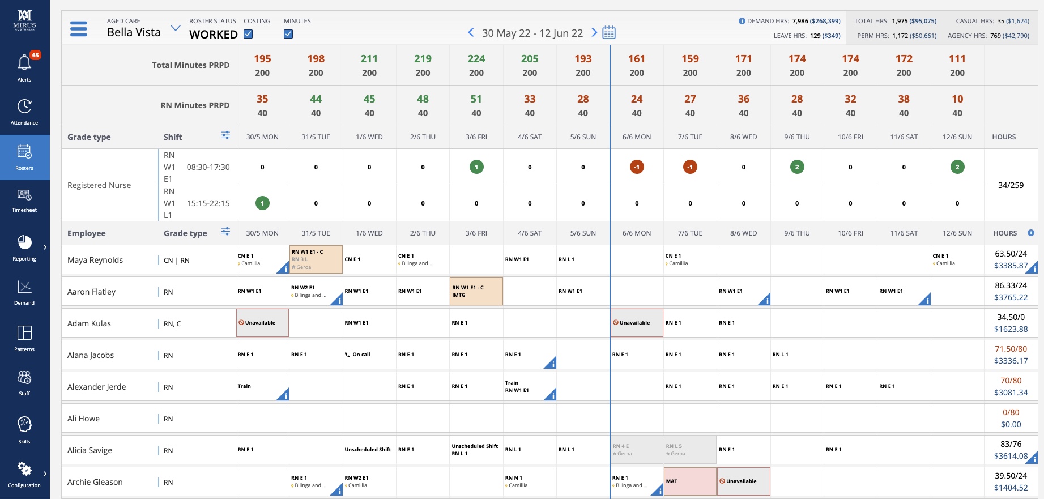Click green 2 badge on 12/6 SUN
Viewport: 1044px width, 499px height.
(957, 167)
